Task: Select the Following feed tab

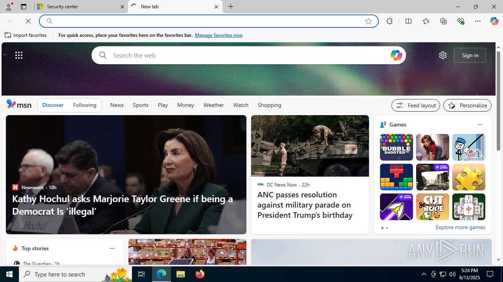Action: pos(84,105)
